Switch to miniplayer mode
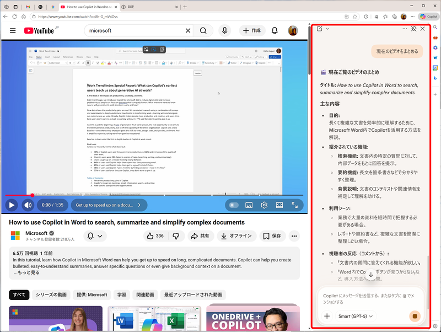This screenshot has width=441, height=332. [x=279, y=205]
